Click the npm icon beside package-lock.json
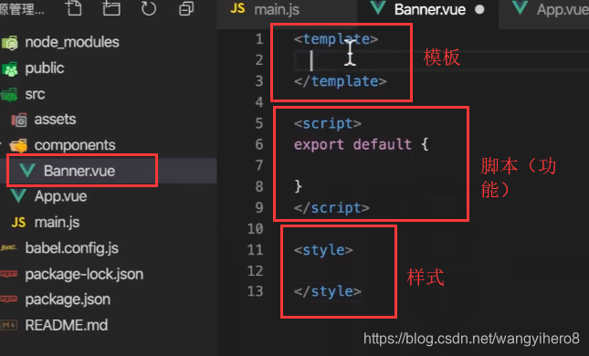 8,274
